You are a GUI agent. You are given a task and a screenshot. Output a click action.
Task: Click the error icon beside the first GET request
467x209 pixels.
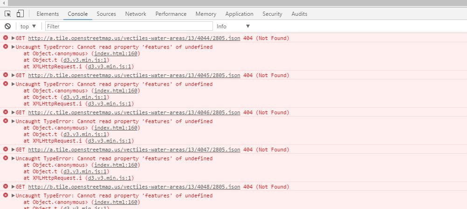[6, 38]
